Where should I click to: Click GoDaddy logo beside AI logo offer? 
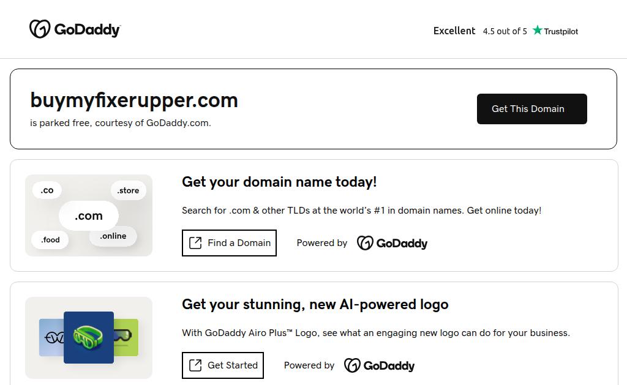(379, 365)
